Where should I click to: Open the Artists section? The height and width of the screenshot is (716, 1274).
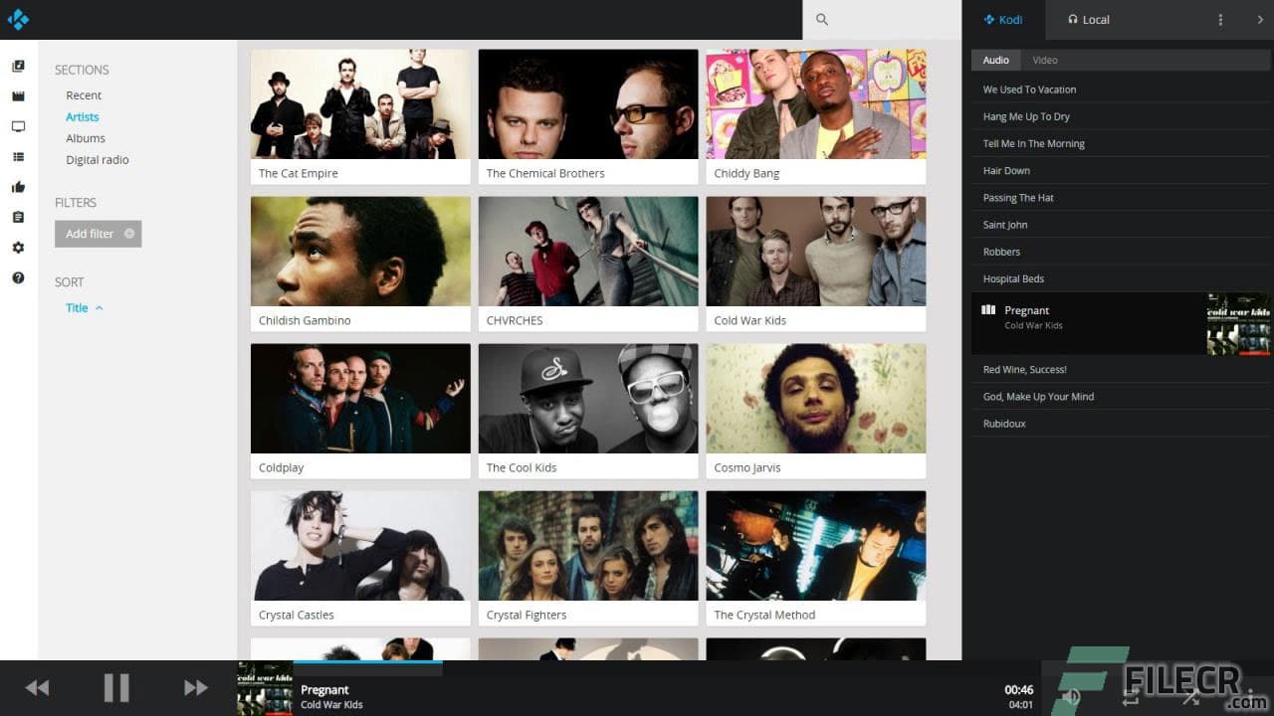pos(83,117)
